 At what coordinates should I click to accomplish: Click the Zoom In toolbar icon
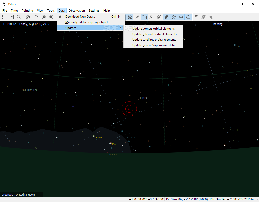tap(4, 17)
